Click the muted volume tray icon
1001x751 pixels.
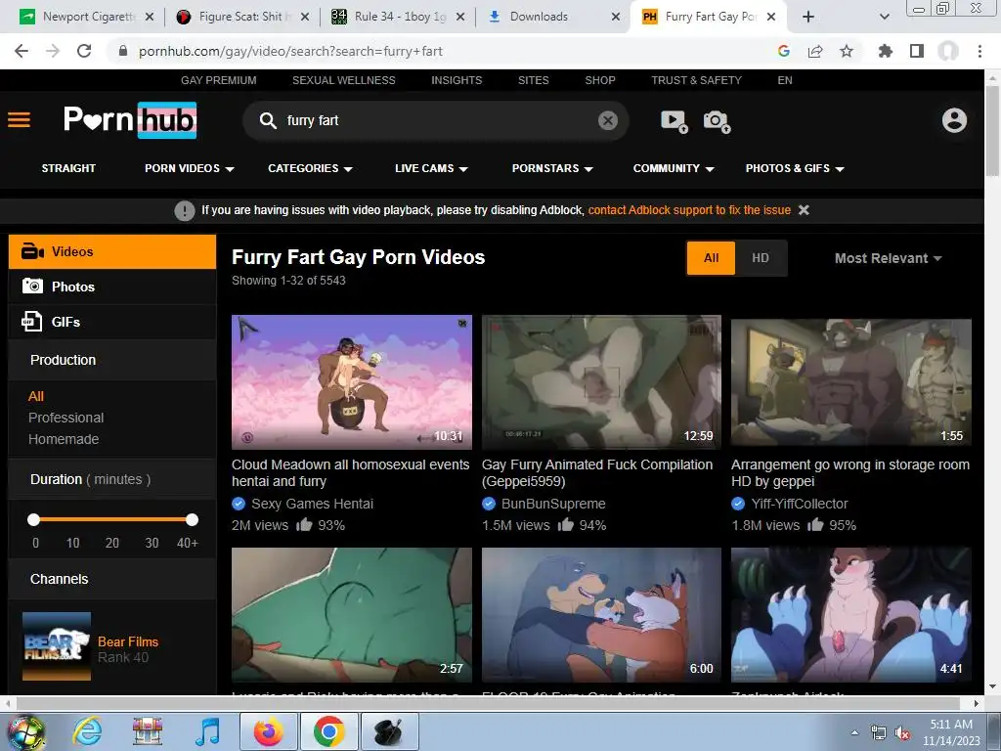pos(902,733)
